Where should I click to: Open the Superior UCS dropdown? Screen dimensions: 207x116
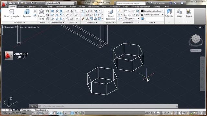pos(132,19)
